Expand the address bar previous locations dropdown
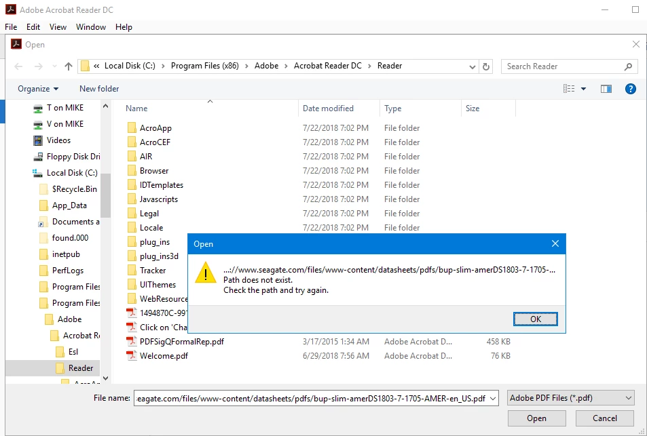This screenshot has width=647, height=436. (472, 66)
